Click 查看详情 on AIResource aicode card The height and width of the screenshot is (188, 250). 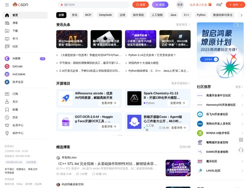coord(109,103)
